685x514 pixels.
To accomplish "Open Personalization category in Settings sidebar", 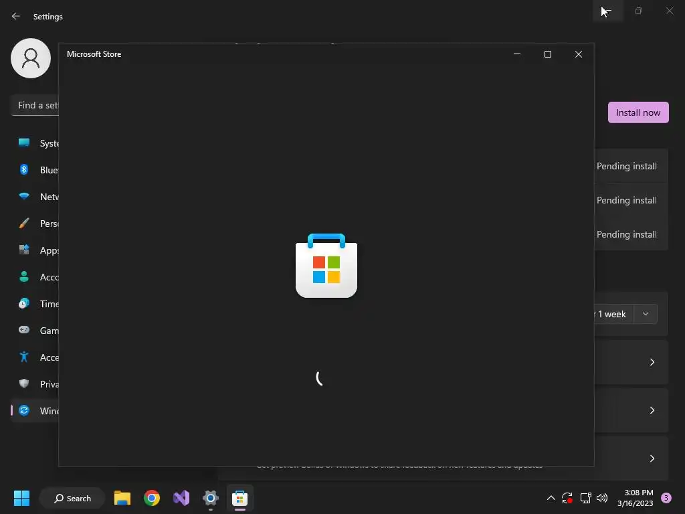I will pyautogui.click(x=35, y=224).
